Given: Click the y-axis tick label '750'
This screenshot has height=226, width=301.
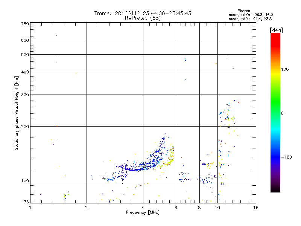Looking at the screenshot, I should [x=25, y=24].
